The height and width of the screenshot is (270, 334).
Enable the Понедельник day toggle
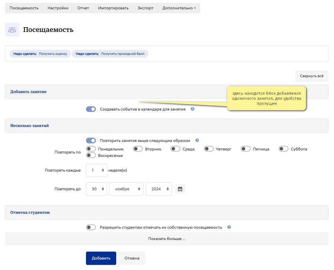click(x=91, y=149)
